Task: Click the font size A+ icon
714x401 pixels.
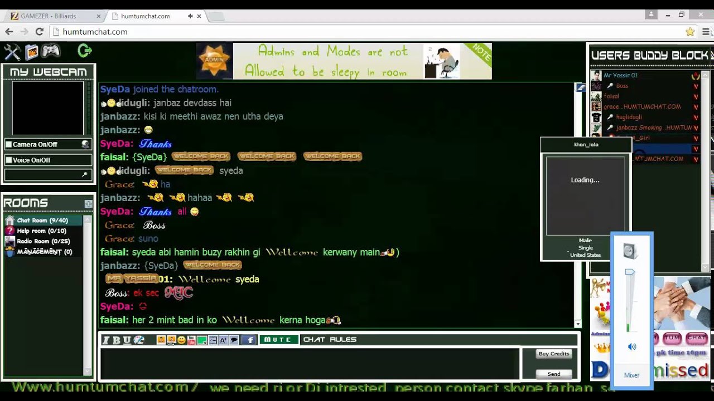Action: coord(223,340)
